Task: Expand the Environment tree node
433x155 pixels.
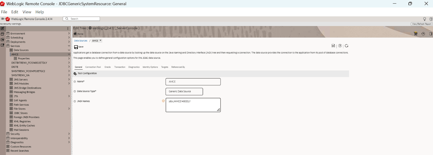Action: click(69, 33)
